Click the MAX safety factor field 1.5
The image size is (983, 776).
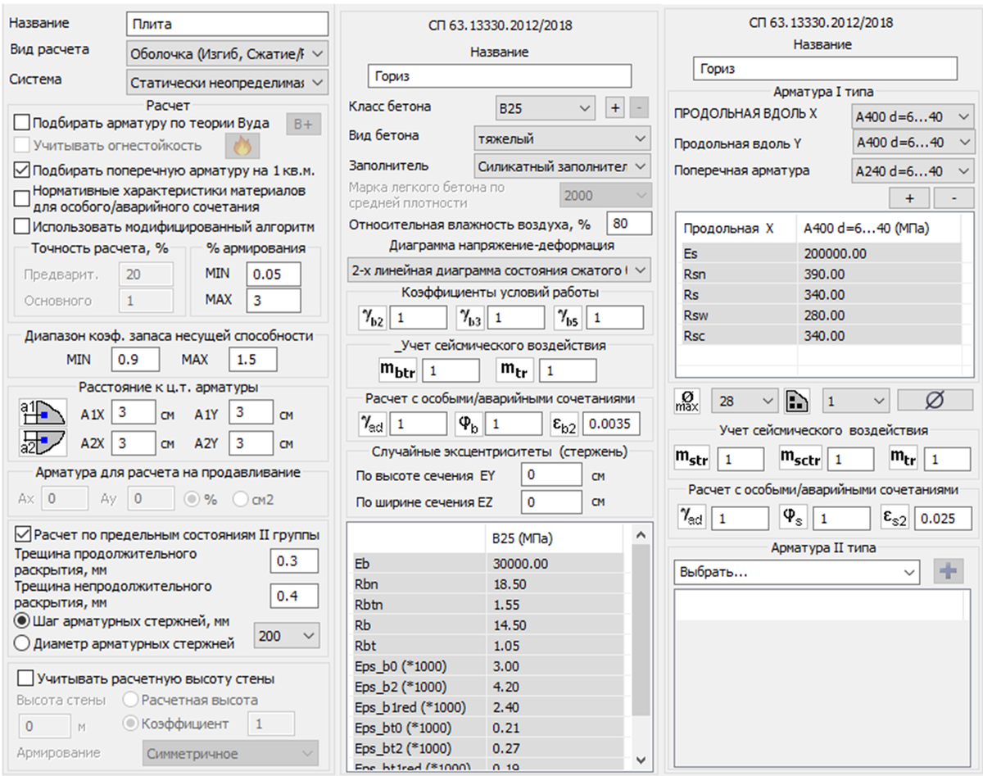pos(253,360)
